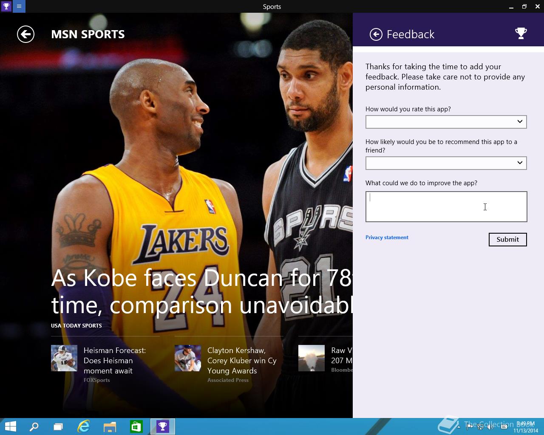Open the Clayton Kershaw Cy Young article thumbnail
The width and height of the screenshot is (544, 435).
(x=188, y=358)
